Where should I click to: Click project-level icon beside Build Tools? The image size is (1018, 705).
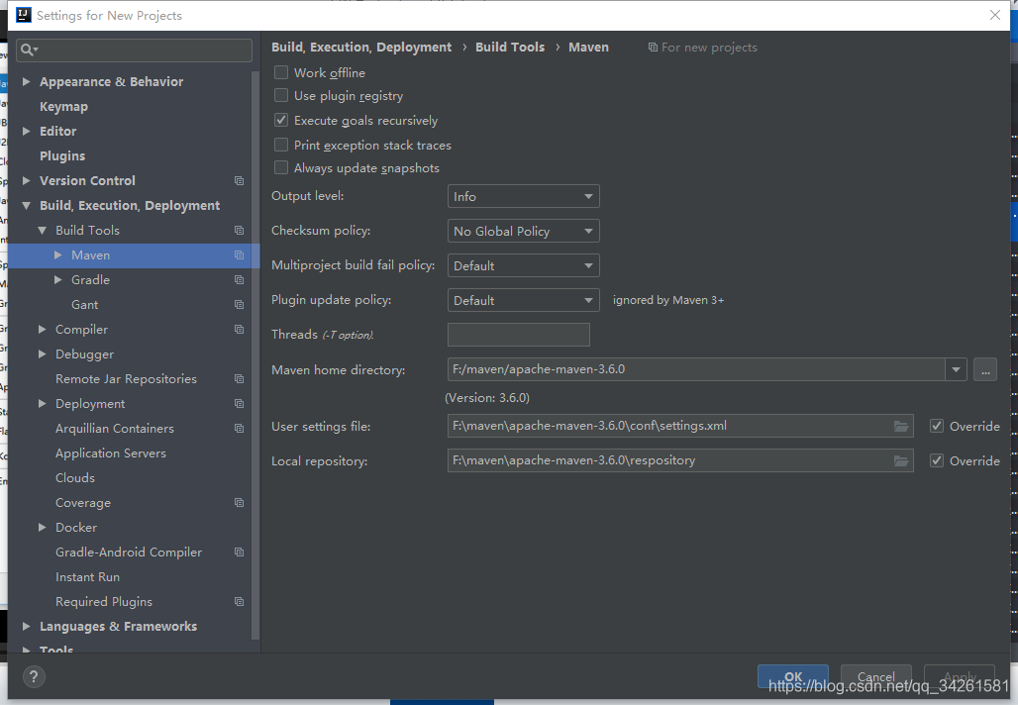[239, 231]
